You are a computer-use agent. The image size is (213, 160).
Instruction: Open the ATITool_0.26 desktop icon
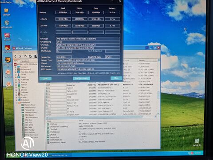click(x=7, y=23)
